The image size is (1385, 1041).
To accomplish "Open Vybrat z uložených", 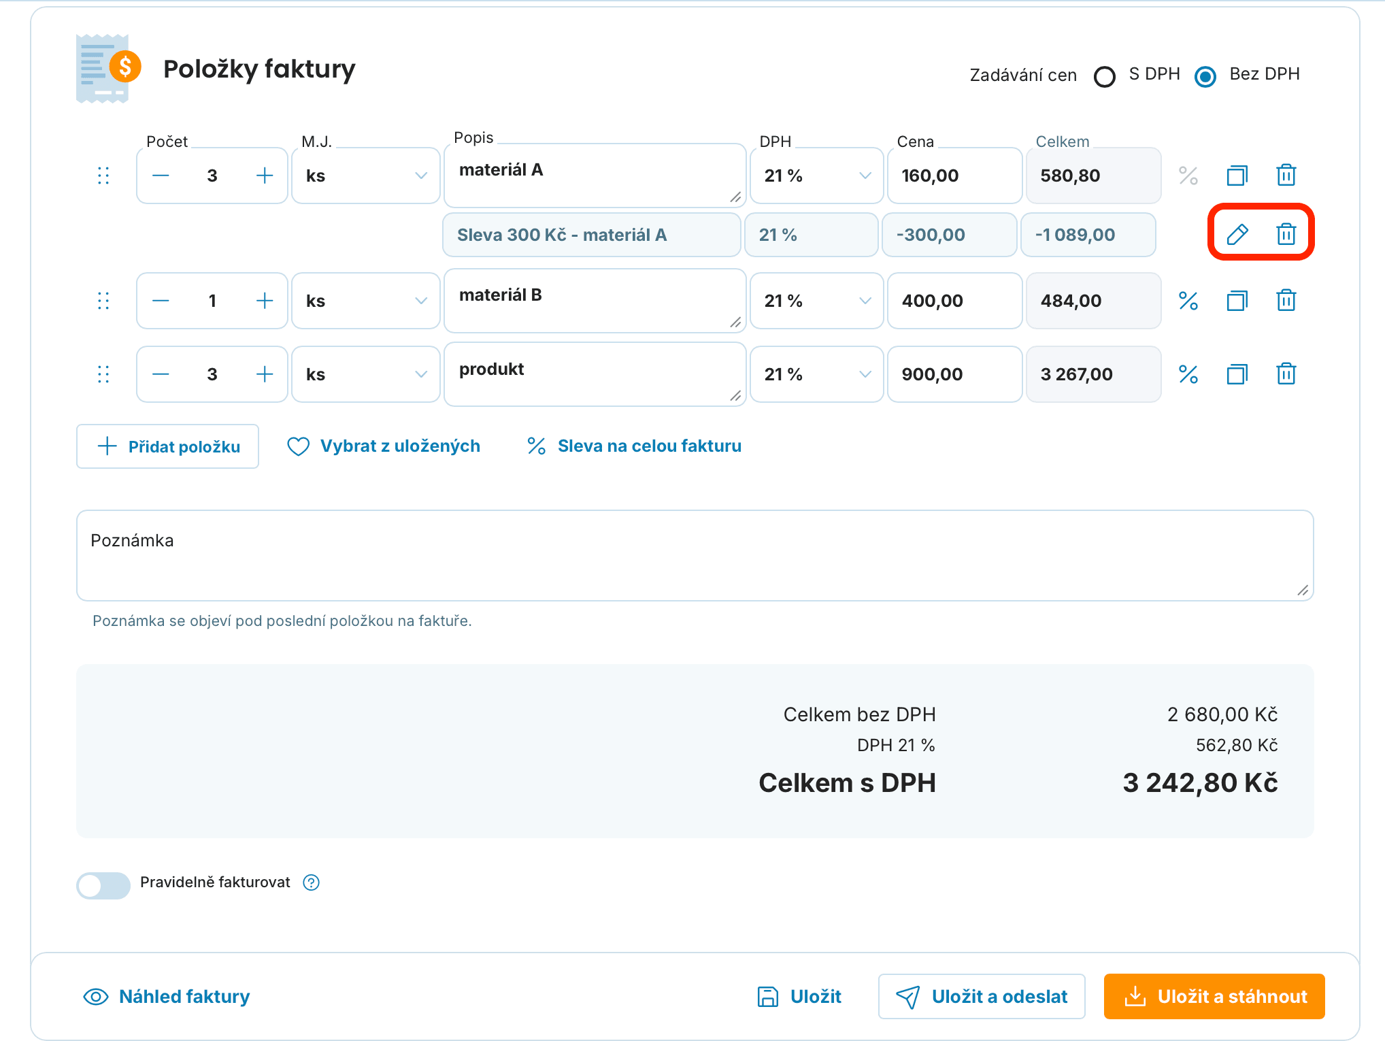I will click(384, 446).
